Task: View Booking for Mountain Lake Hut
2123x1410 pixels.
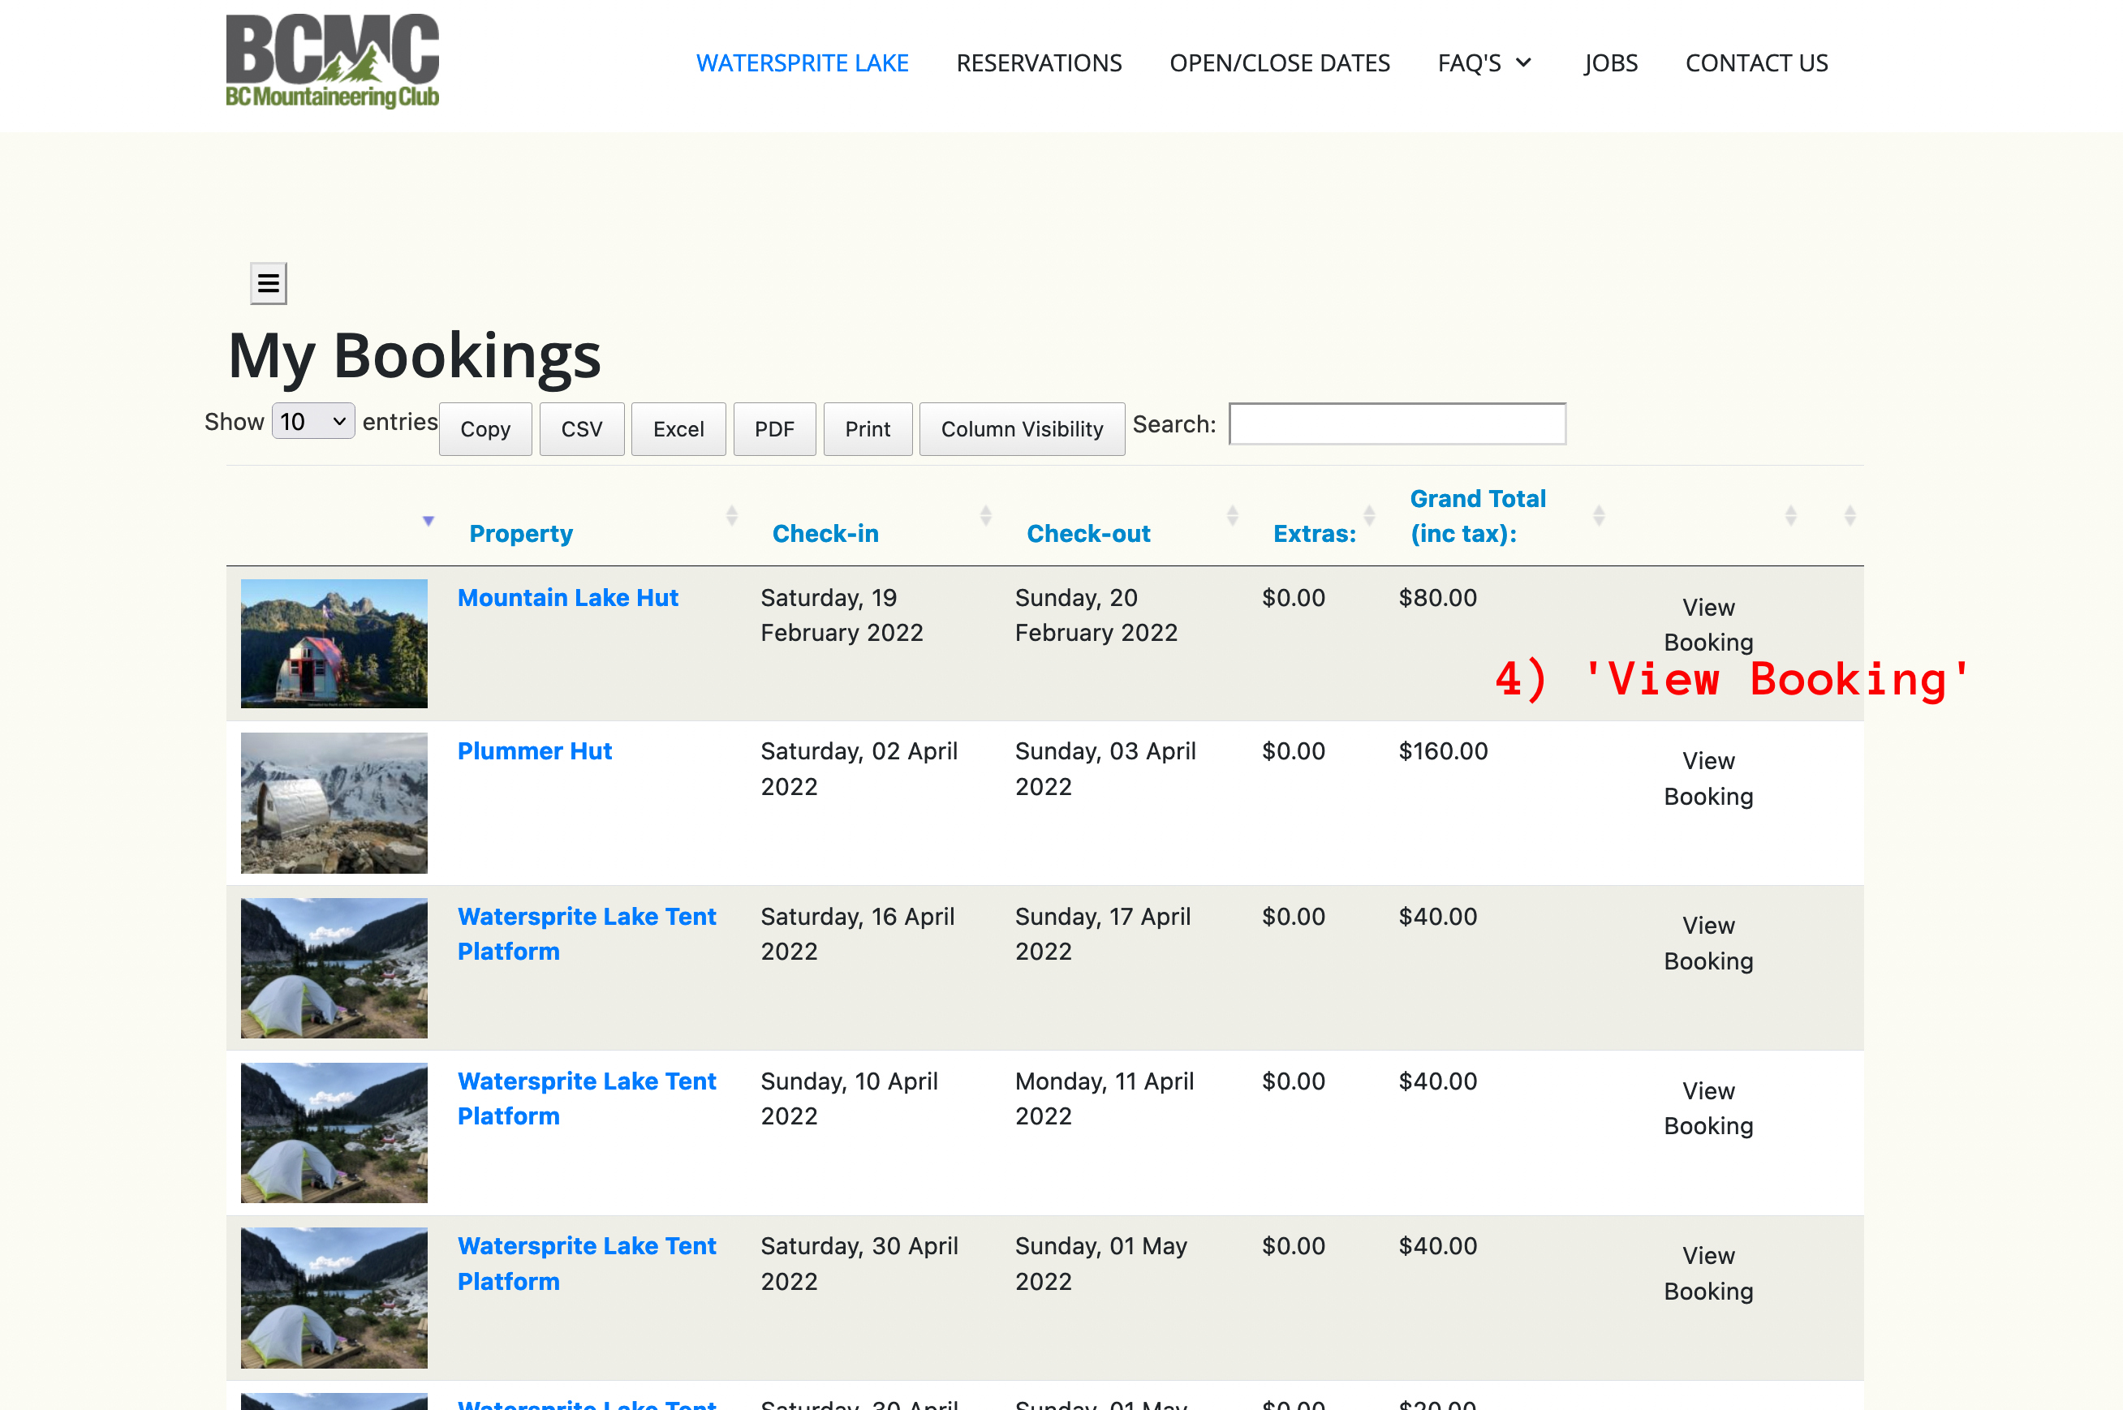Action: 1708,625
